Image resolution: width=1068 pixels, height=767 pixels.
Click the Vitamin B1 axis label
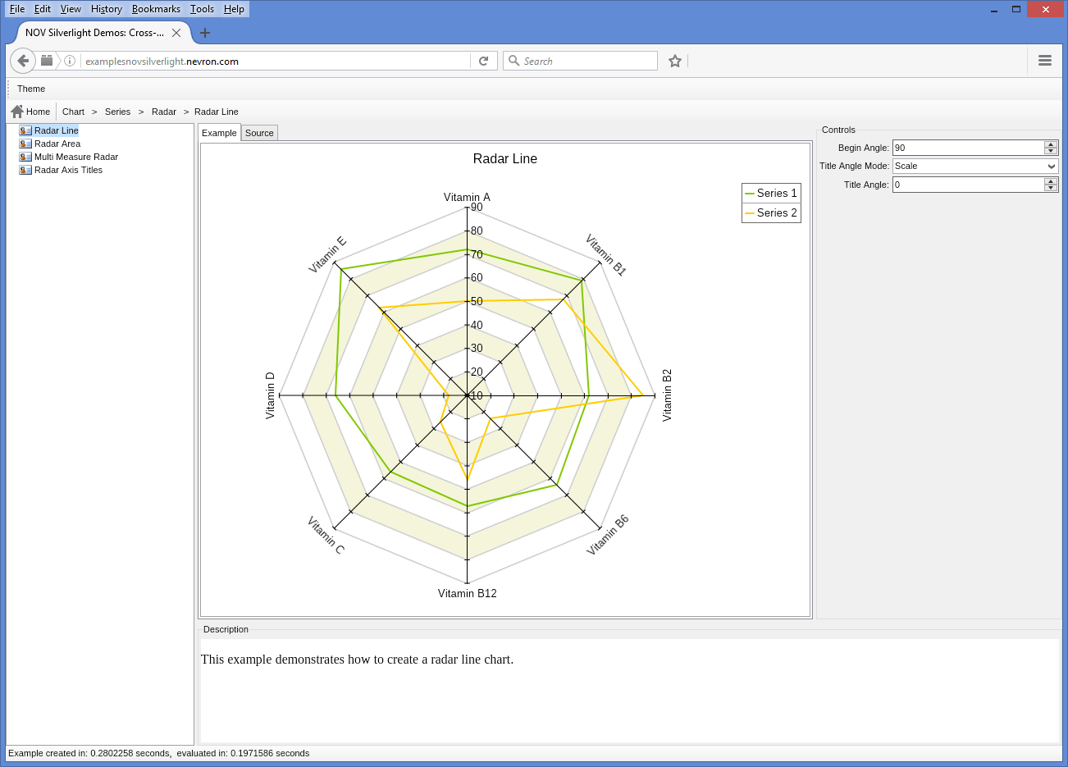(x=605, y=255)
